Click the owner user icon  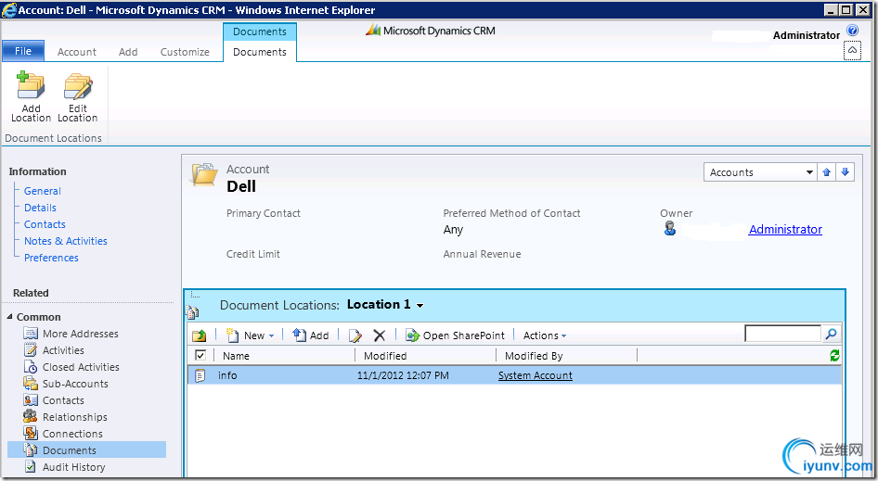point(670,229)
